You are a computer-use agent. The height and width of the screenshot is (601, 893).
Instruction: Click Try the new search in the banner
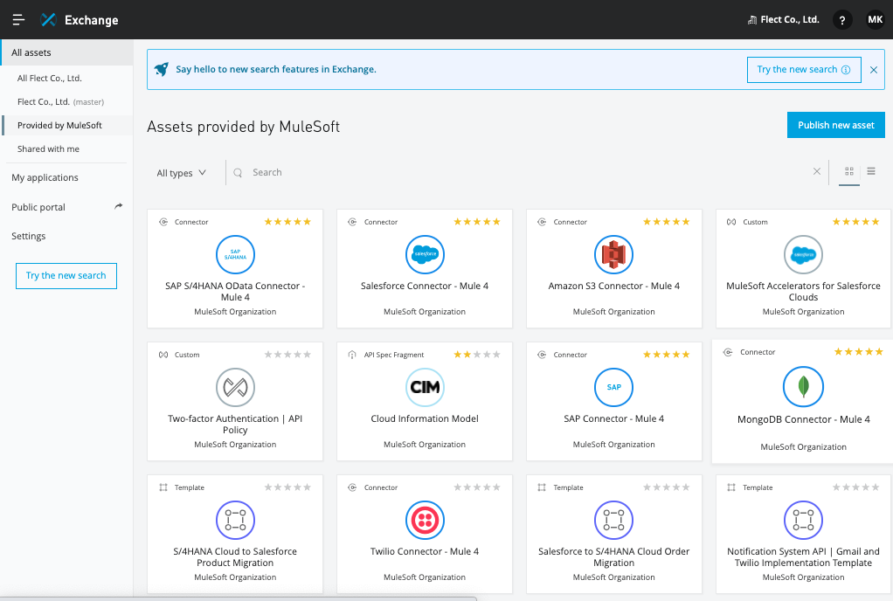[803, 69]
